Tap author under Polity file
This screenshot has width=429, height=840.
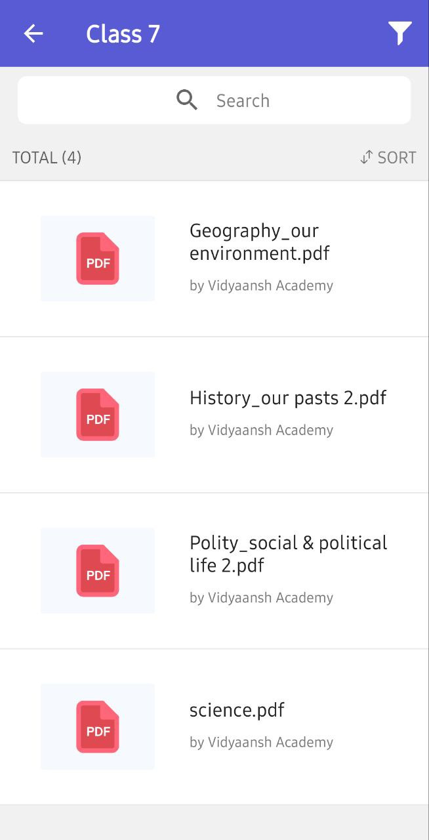coord(261,598)
